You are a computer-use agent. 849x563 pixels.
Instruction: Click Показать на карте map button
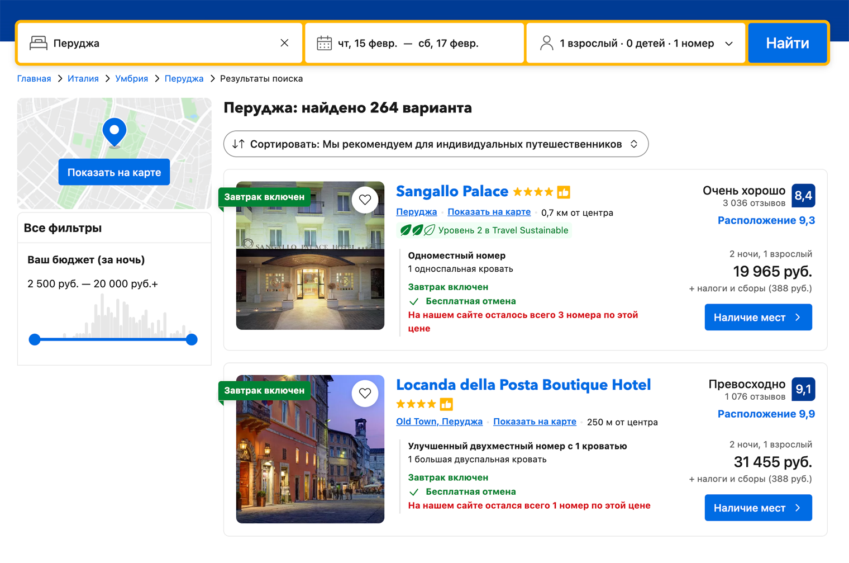[x=115, y=172]
